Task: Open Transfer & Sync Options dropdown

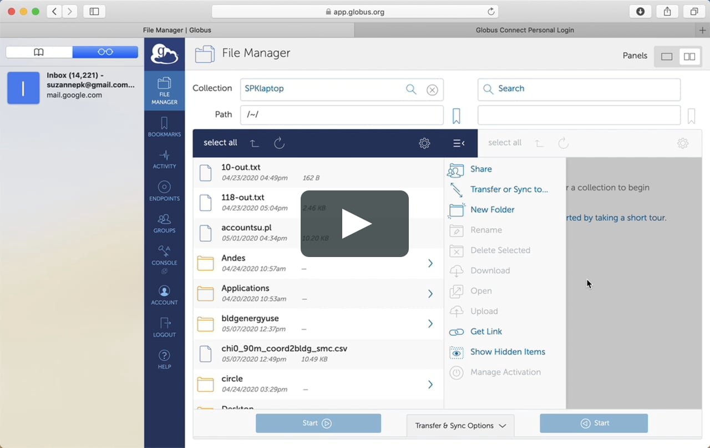Action: [460, 426]
